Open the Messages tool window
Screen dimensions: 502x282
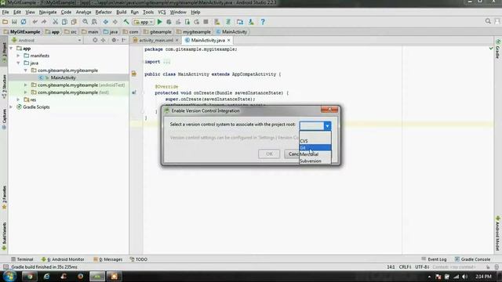pyautogui.click(x=108, y=259)
